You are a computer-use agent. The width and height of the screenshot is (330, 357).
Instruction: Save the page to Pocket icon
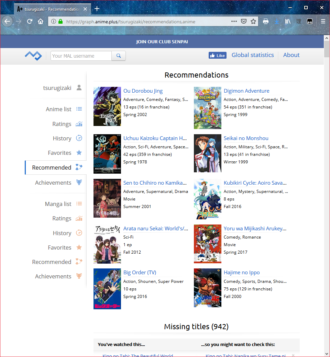coord(244,21)
